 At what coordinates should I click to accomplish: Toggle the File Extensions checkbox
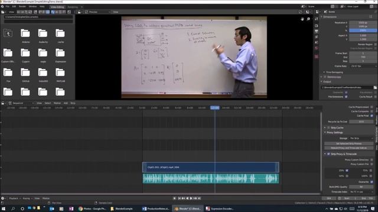(346, 97)
